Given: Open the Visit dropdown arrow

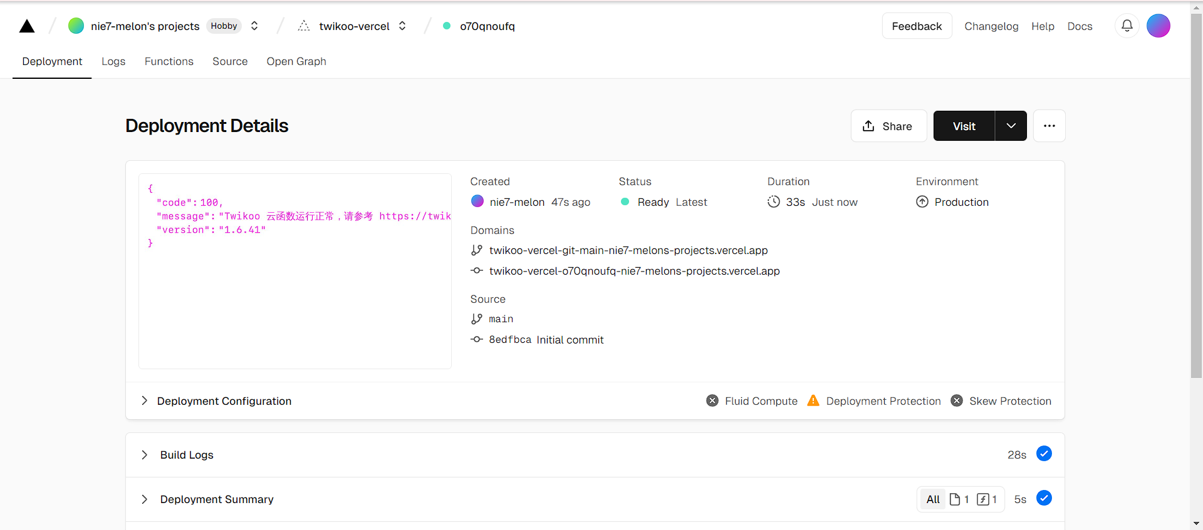Looking at the screenshot, I should (x=1011, y=126).
